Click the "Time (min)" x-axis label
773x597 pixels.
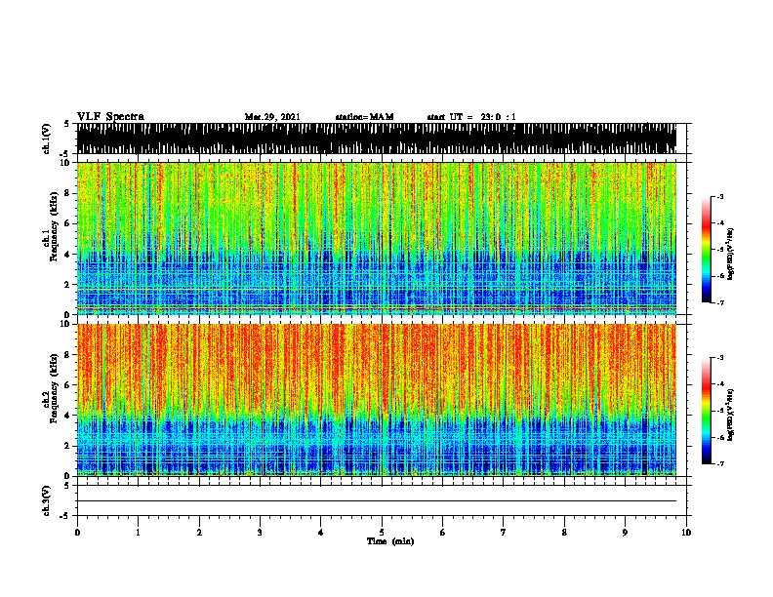390,541
